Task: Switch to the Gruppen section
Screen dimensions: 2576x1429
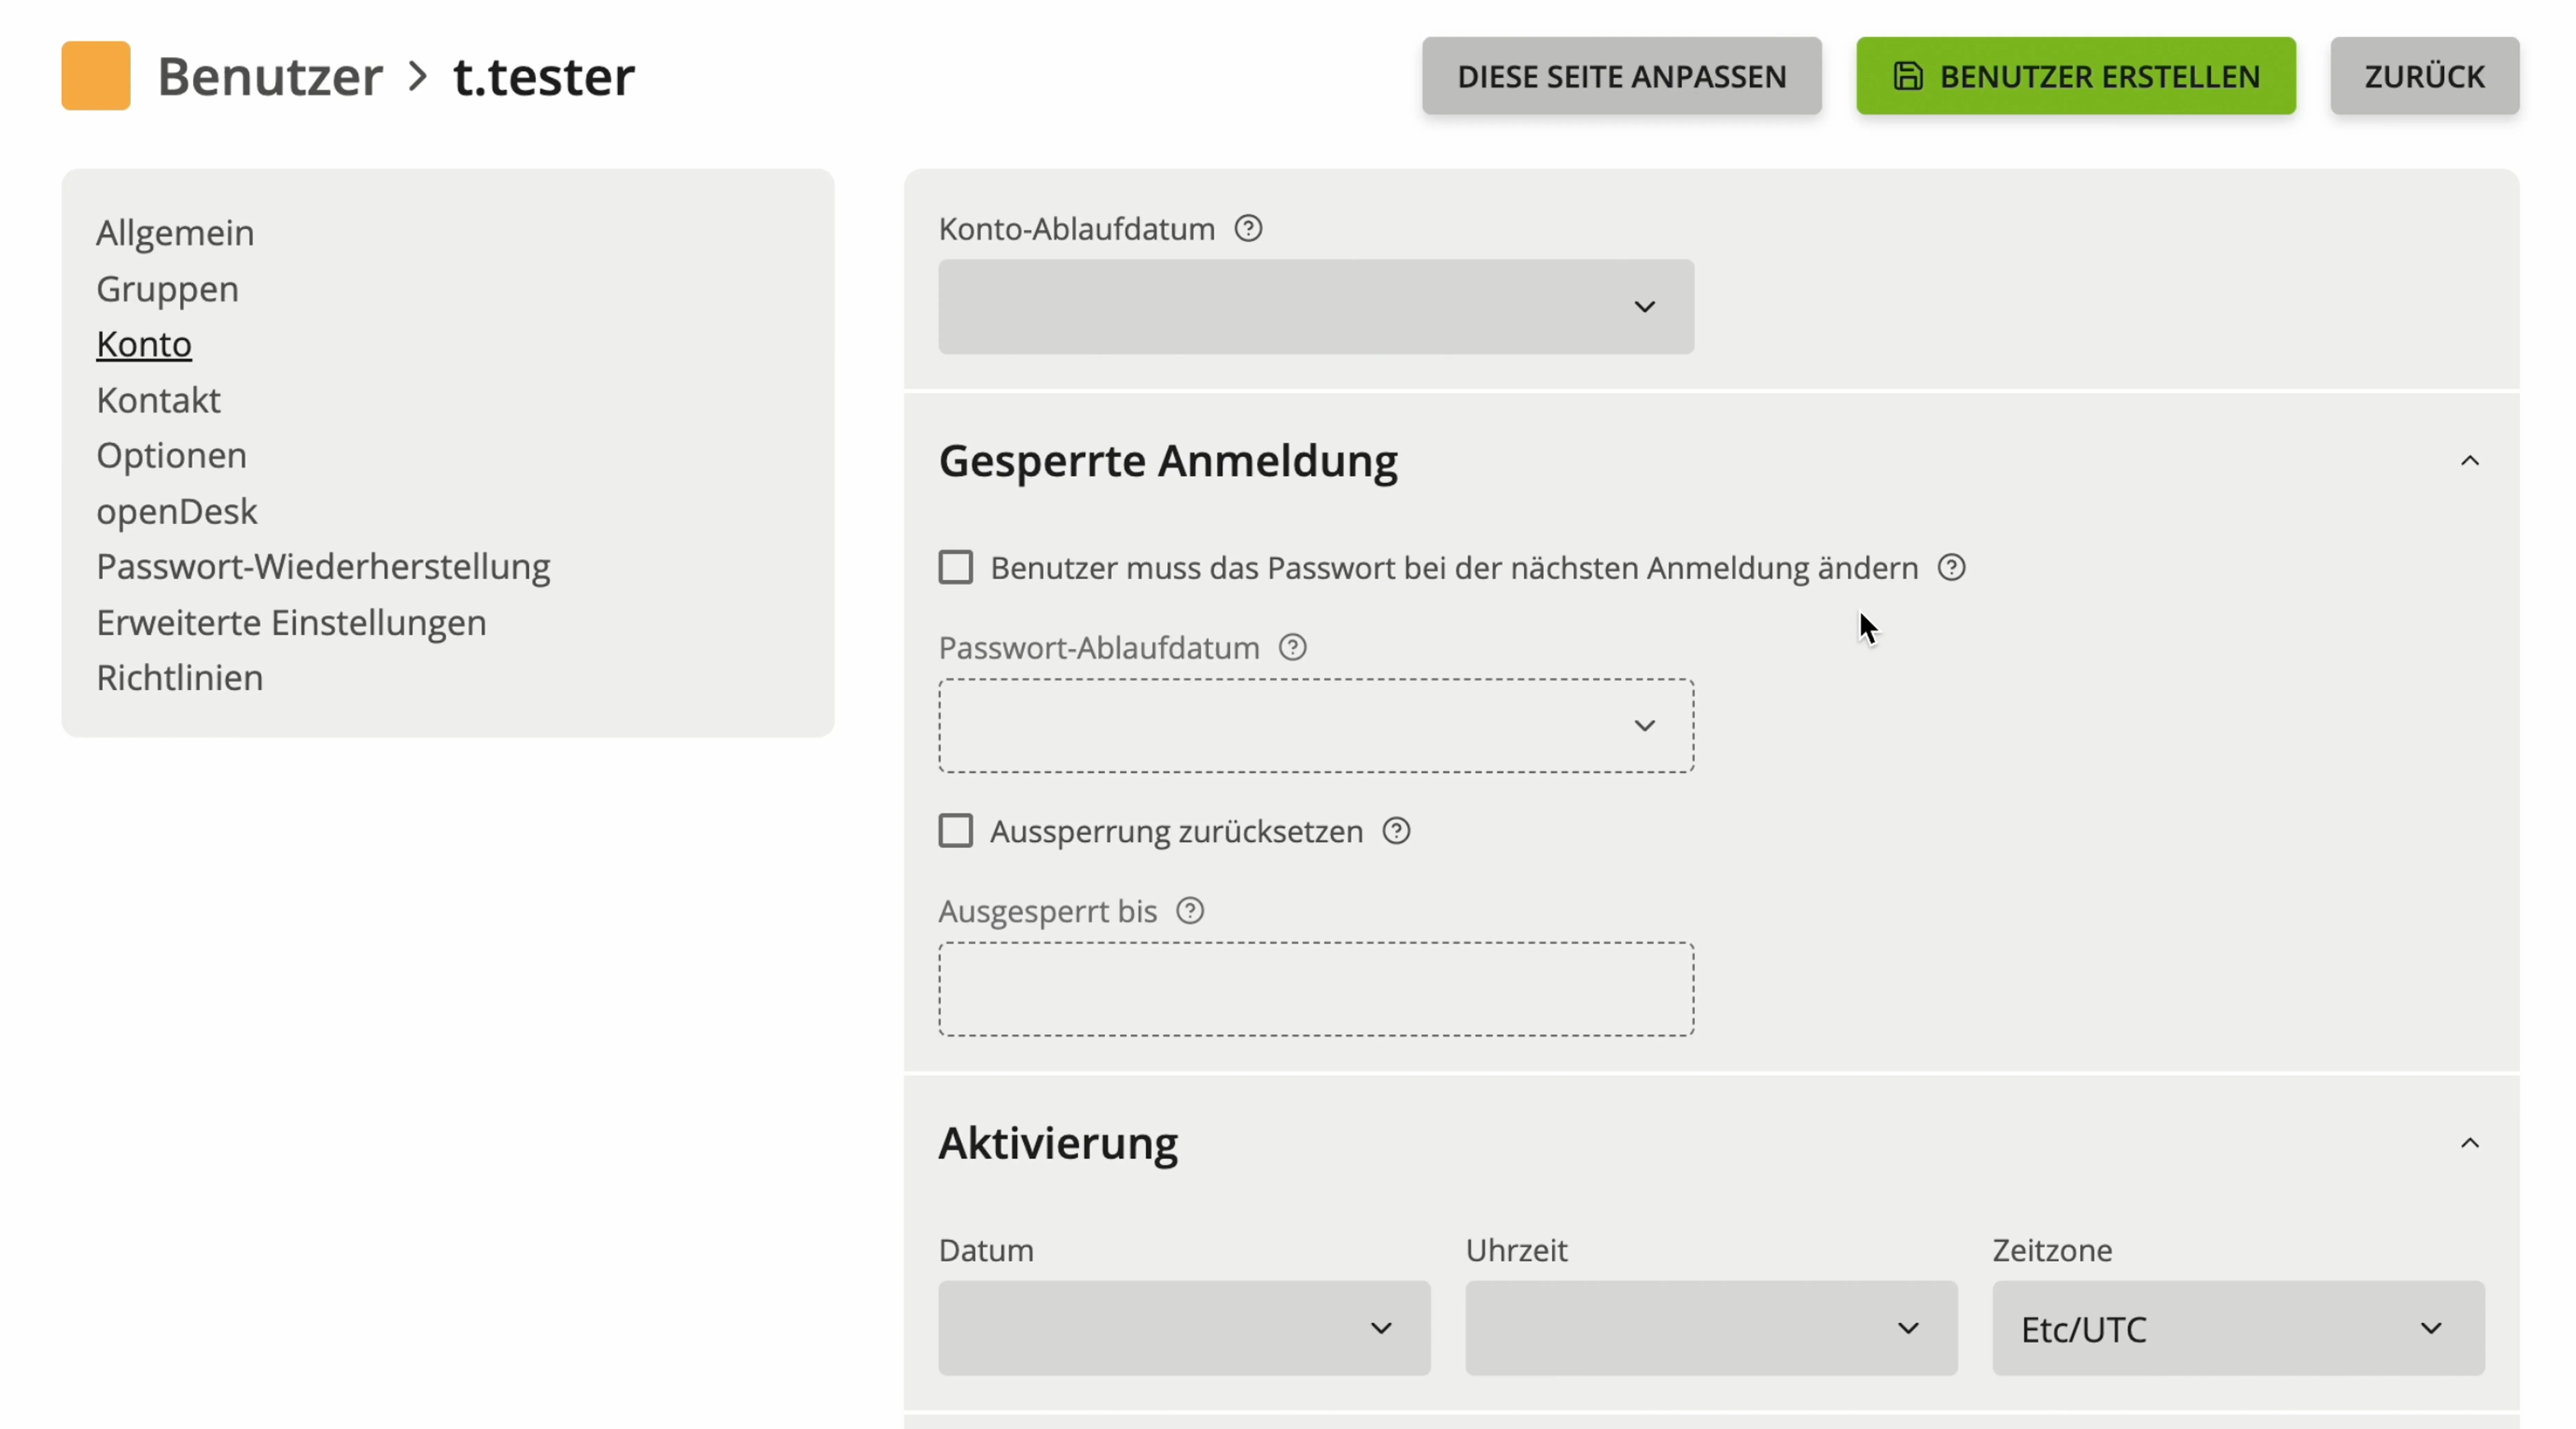Action: coord(167,289)
